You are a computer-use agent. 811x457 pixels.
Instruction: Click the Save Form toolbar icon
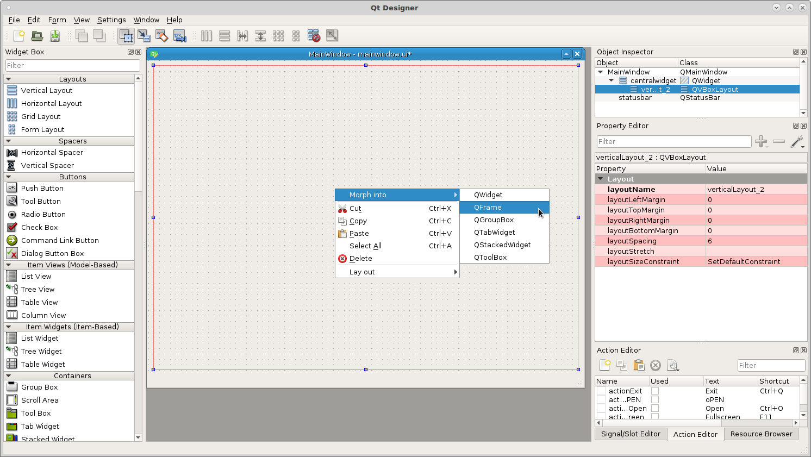tap(55, 36)
